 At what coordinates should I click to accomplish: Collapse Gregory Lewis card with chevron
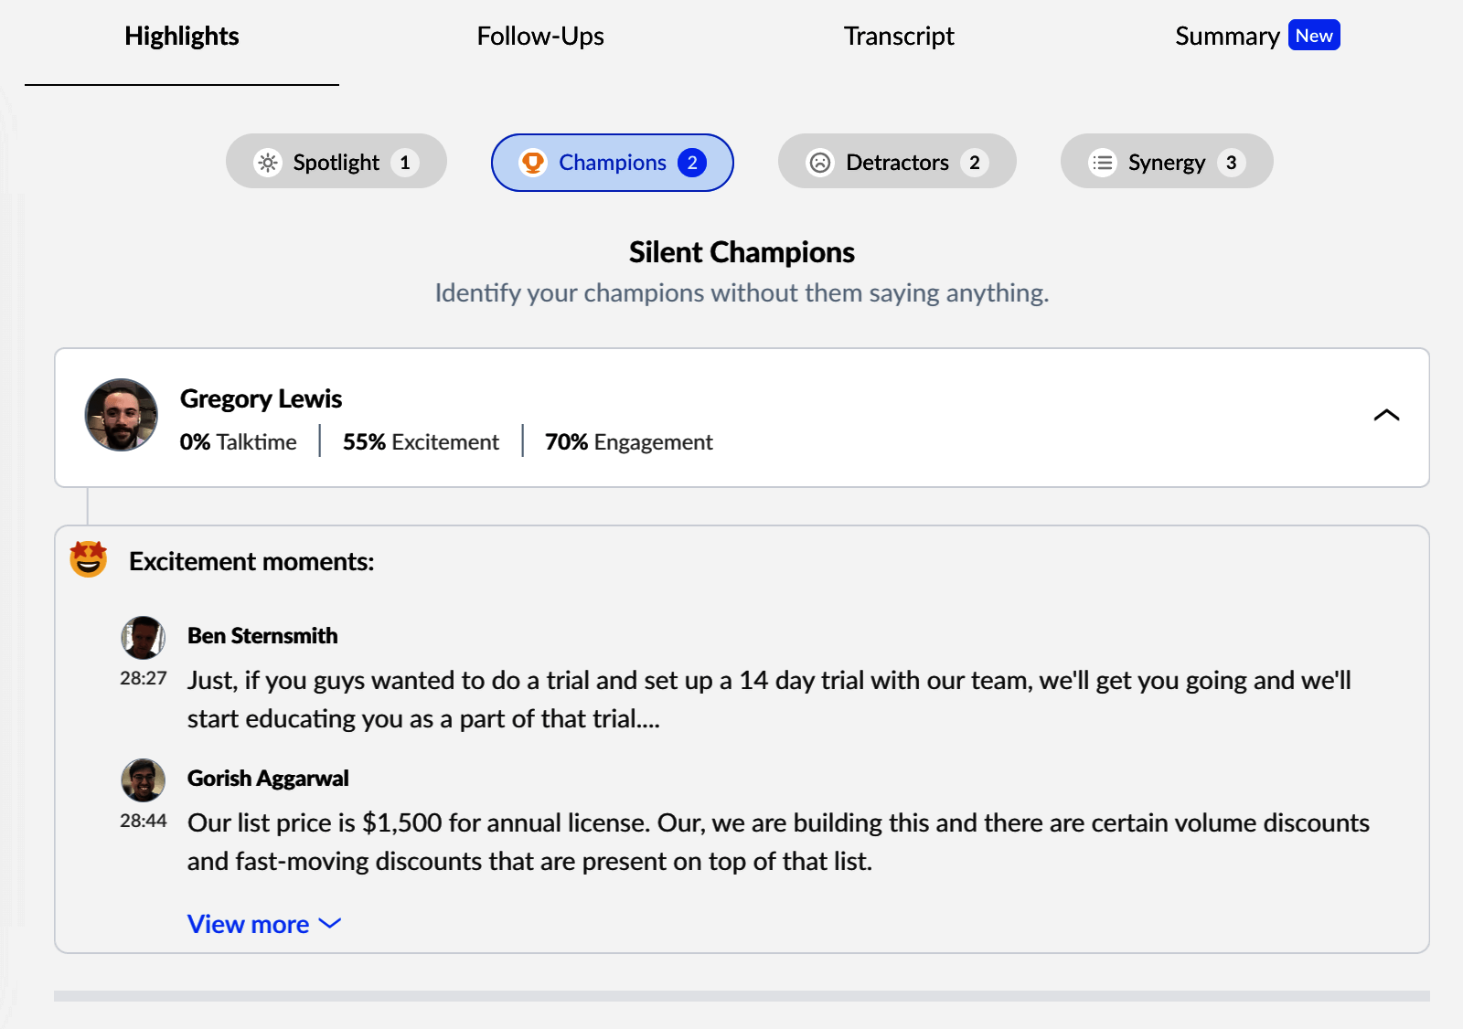pos(1386,416)
